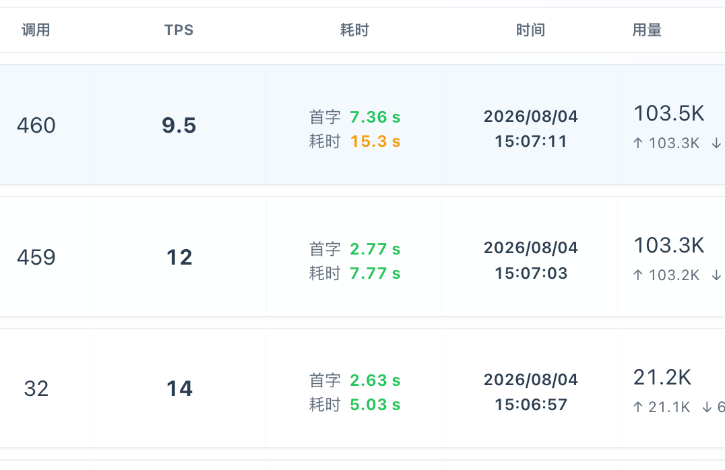Click the 103.5K usage total
The height and width of the screenshot is (470, 725).
669,113
